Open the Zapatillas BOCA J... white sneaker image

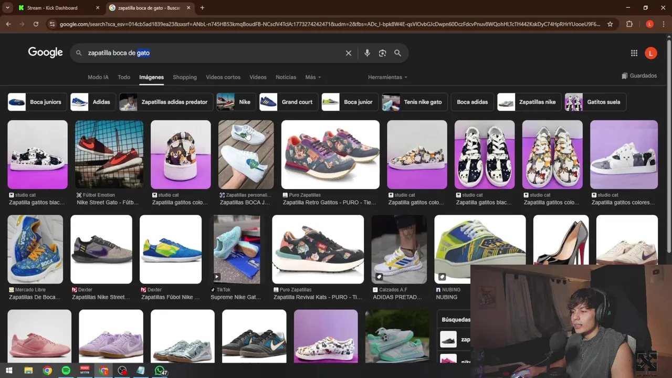(x=246, y=154)
